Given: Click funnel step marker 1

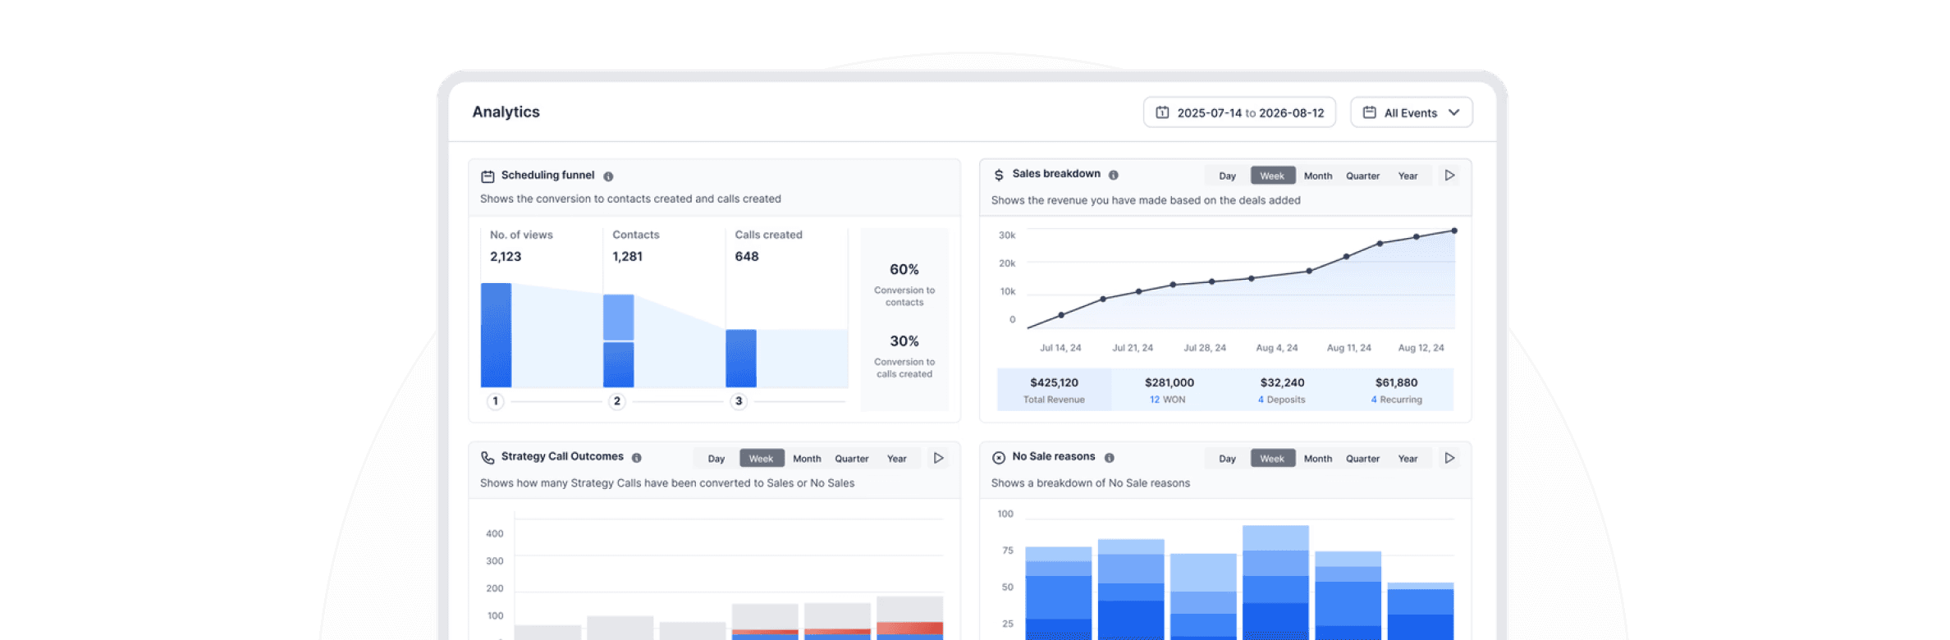Looking at the screenshot, I should click(x=495, y=401).
